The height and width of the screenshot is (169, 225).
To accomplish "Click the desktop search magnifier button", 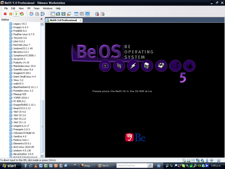I will tap(150, 166).
